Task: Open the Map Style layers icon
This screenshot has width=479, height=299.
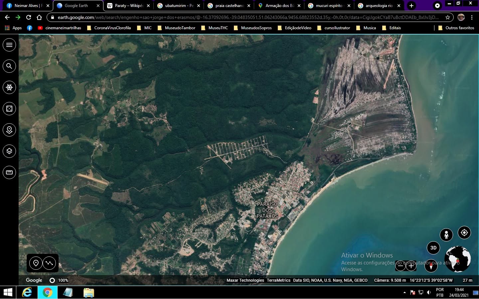Action: click(9, 151)
